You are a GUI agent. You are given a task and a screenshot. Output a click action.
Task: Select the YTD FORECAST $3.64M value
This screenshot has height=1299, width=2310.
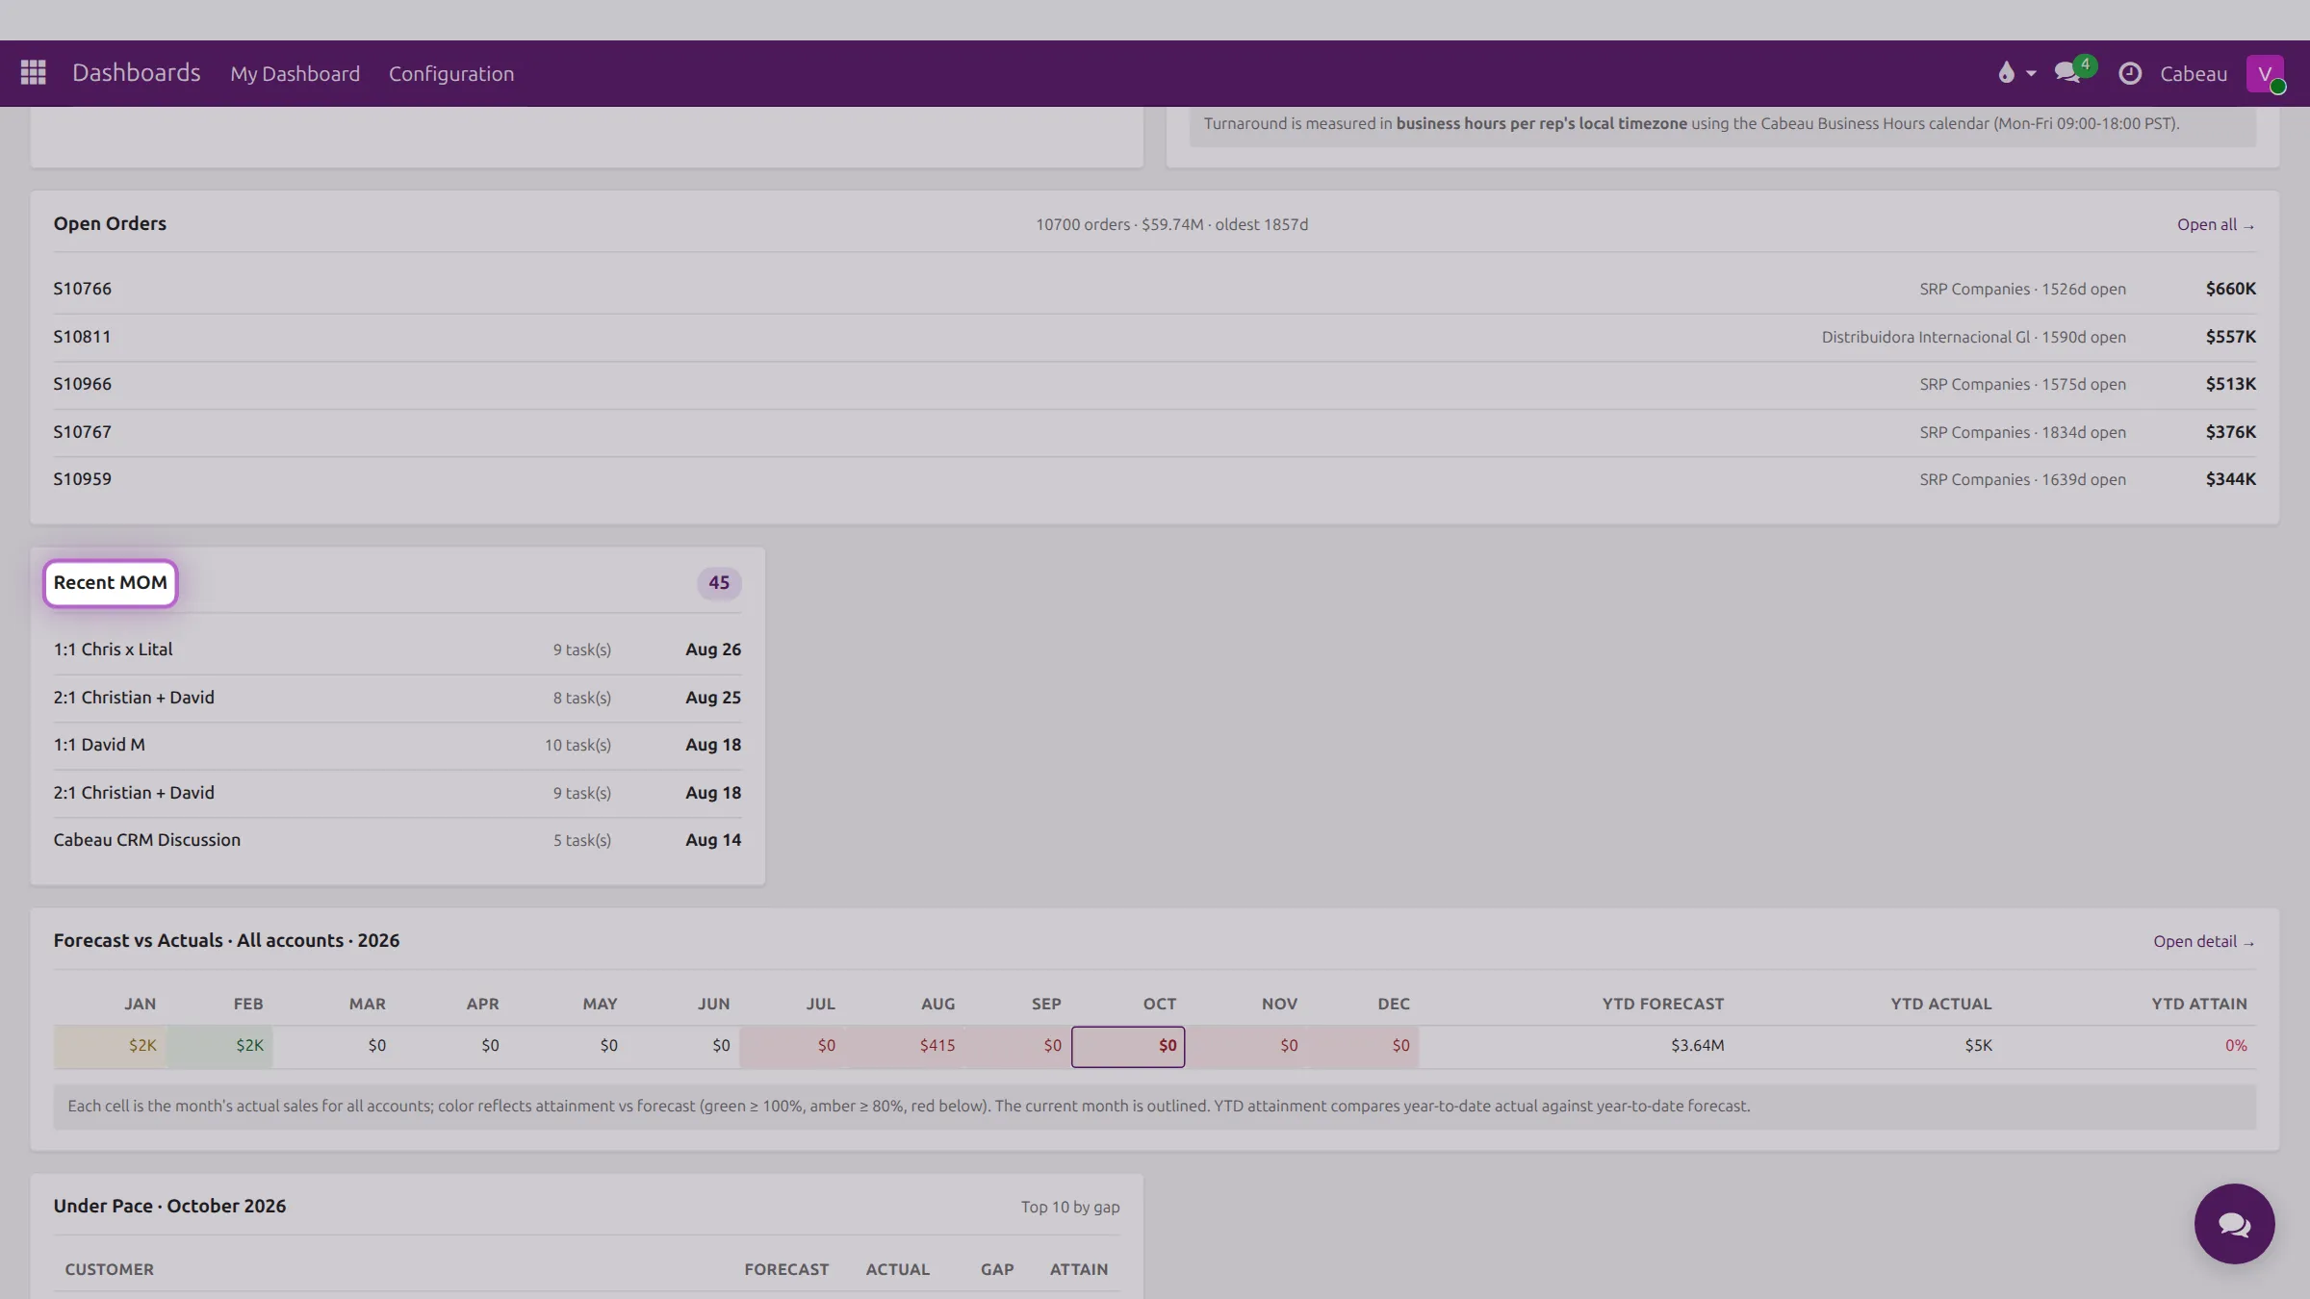(x=1697, y=1046)
